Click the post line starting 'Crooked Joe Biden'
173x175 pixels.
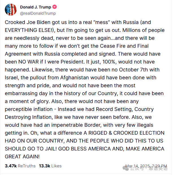pos(78,22)
